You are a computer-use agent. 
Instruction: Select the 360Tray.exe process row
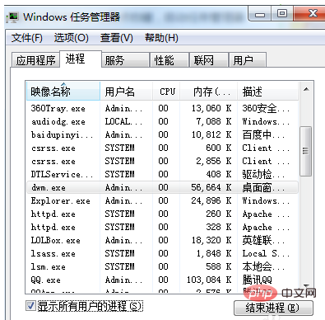coord(162,108)
